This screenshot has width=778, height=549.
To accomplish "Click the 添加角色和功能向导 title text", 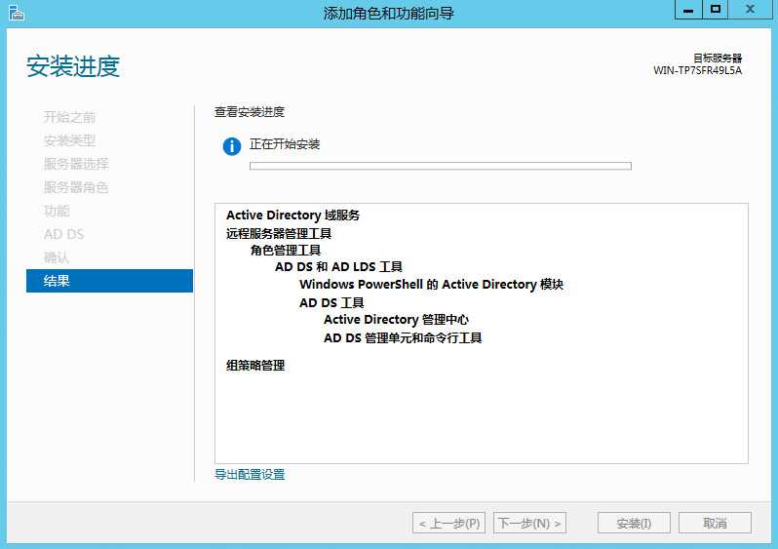I will 388,13.
